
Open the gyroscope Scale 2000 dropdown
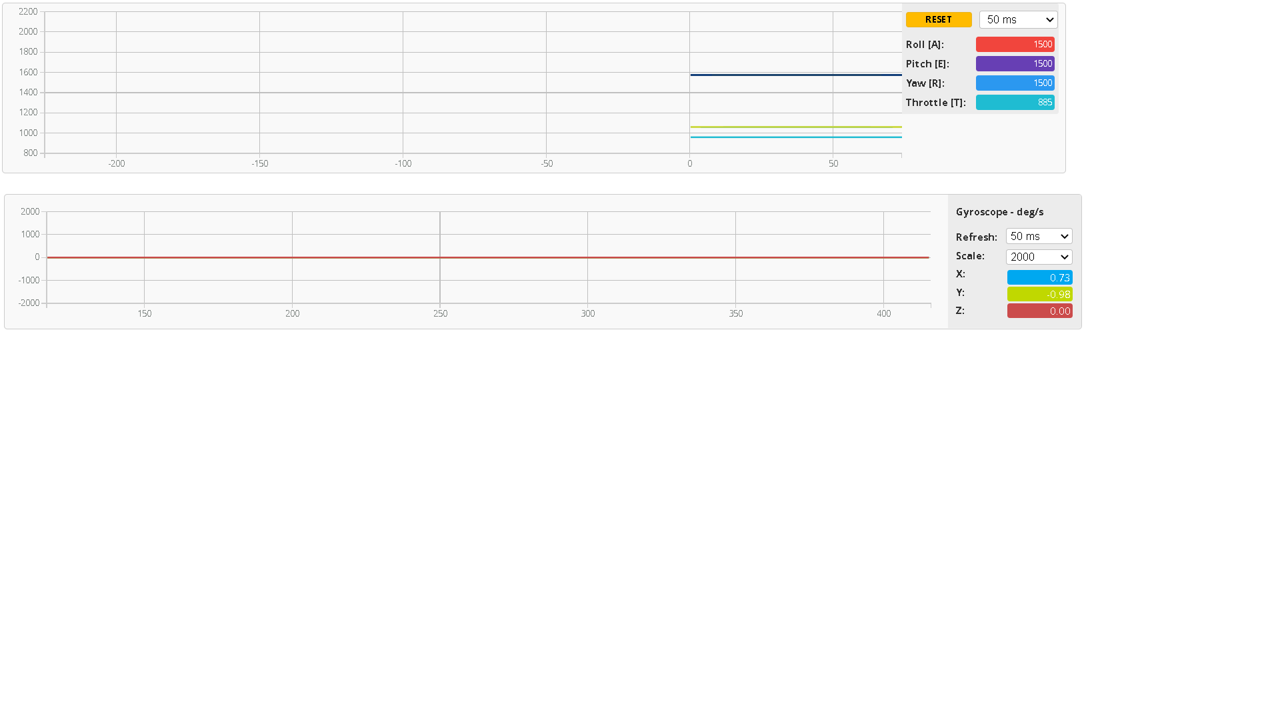click(1039, 257)
